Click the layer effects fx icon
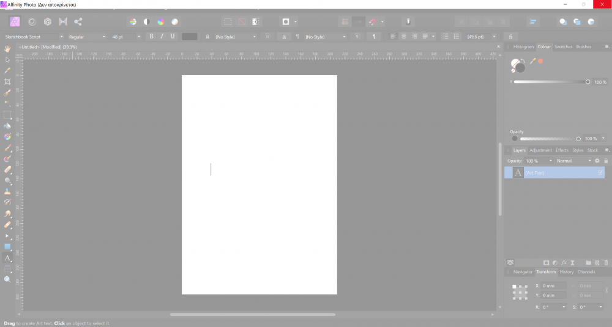The height and width of the screenshot is (327, 612). (x=564, y=262)
